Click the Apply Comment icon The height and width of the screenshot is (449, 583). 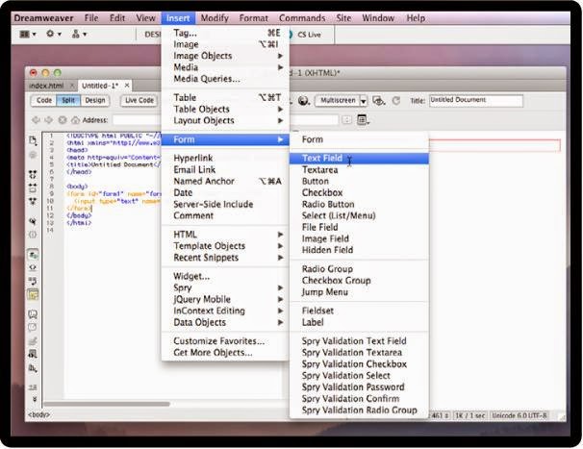coord(33,314)
